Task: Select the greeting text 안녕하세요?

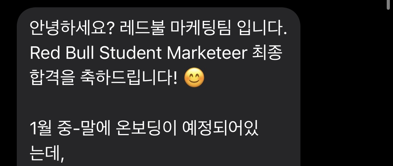Action: pos(72,28)
